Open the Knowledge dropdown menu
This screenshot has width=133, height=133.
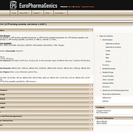pyautogui.click(x=60, y=13)
